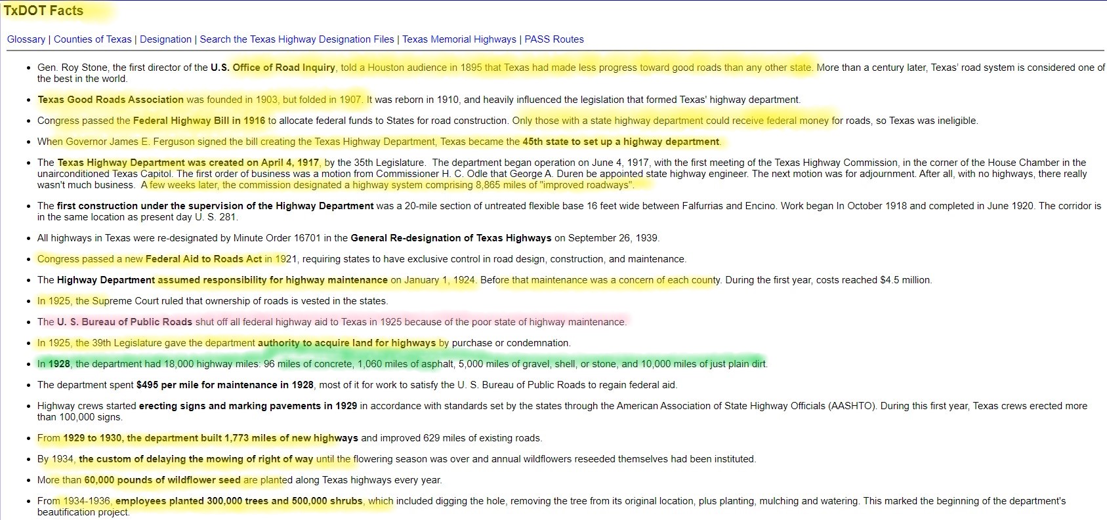The height and width of the screenshot is (520, 1107).
Task: Click '10,000 miles of just plain dirt' text
Action: [x=703, y=364]
